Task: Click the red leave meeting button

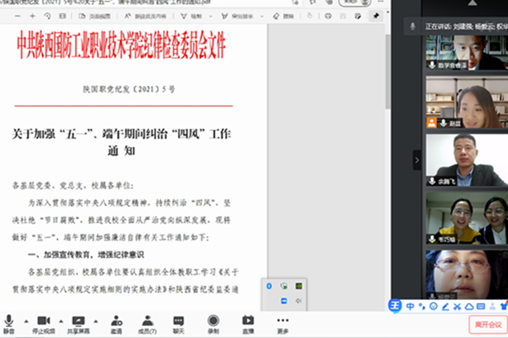Action: tap(488, 323)
